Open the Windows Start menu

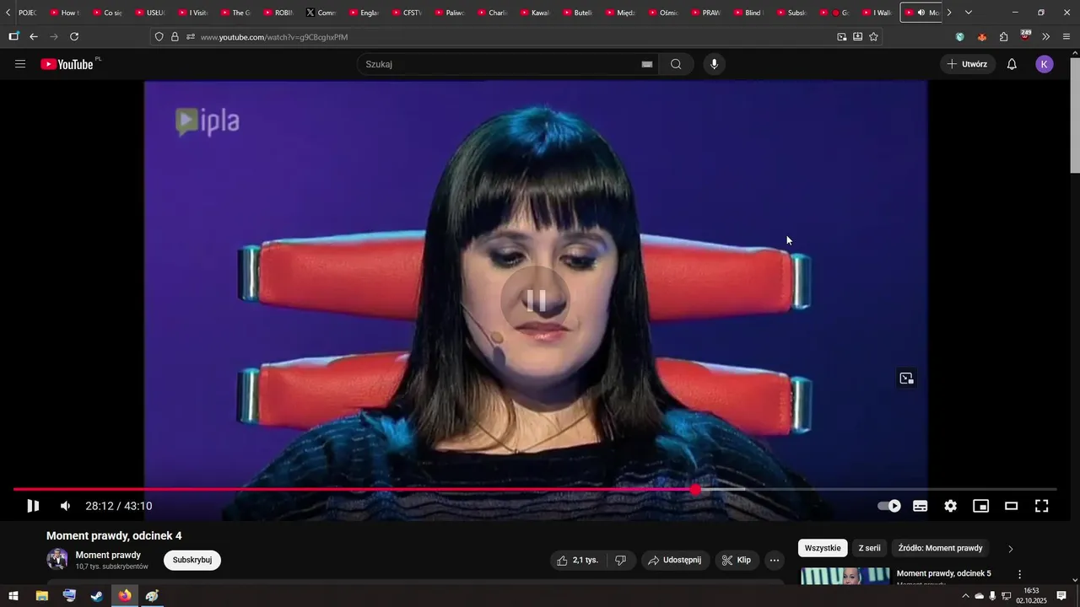click(13, 595)
